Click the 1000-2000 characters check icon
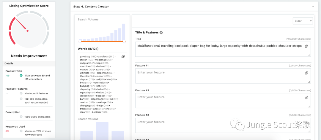The image size is (321, 140). click(x=21, y=117)
